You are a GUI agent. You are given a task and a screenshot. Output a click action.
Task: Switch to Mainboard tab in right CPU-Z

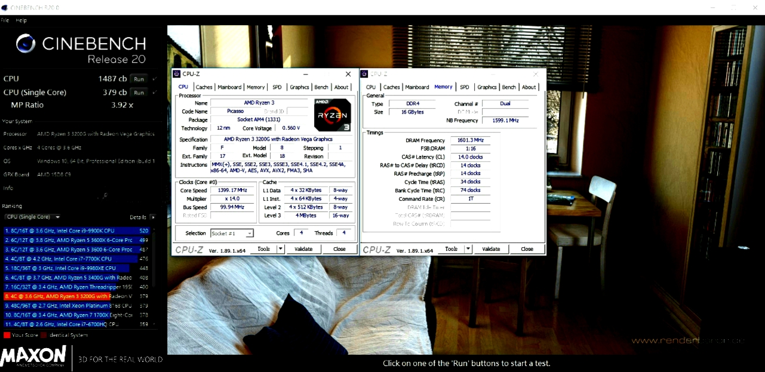click(417, 87)
